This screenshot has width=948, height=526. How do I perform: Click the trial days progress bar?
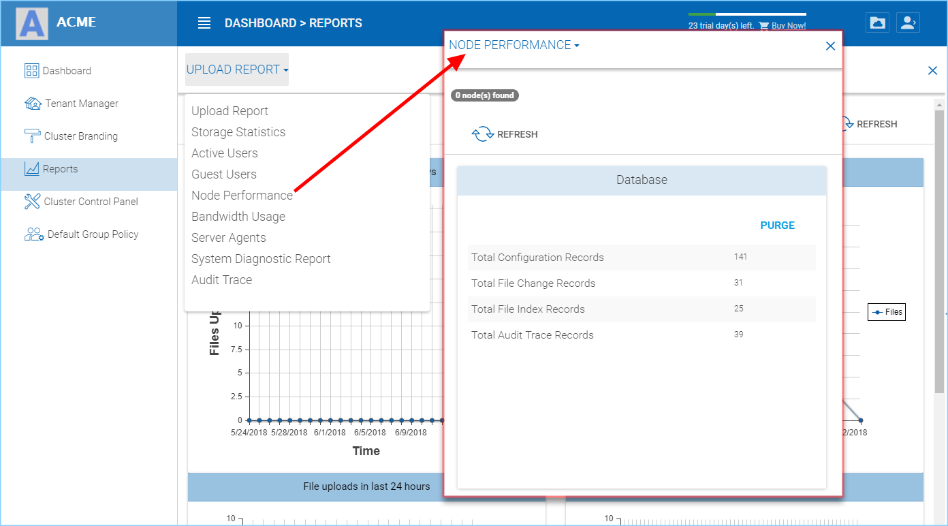(747, 14)
